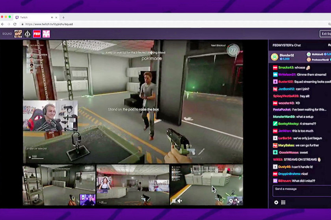The image size is (331, 220).
Task: Click the username MaryBakes in chat
Action: coord(286,145)
